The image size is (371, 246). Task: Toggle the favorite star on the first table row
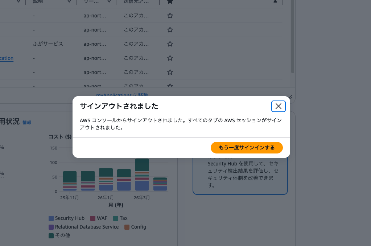pyautogui.click(x=170, y=16)
